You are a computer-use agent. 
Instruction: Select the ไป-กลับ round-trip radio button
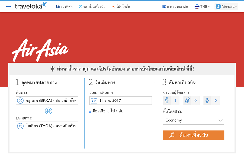click(x=109, y=112)
